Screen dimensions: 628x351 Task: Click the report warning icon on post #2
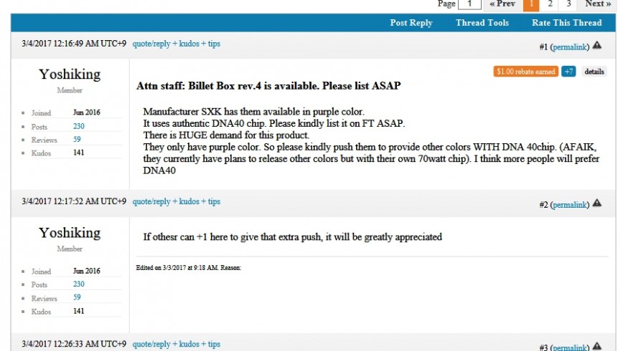click(597, 203)
